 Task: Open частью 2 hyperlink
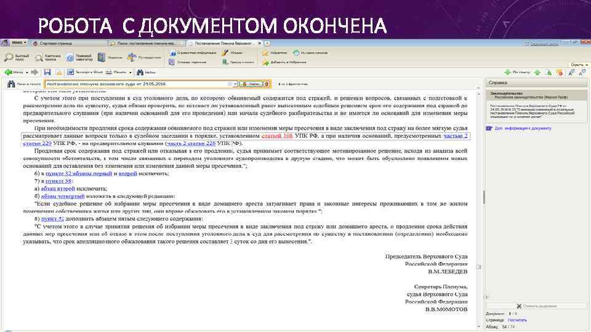[x=456, y=135]
